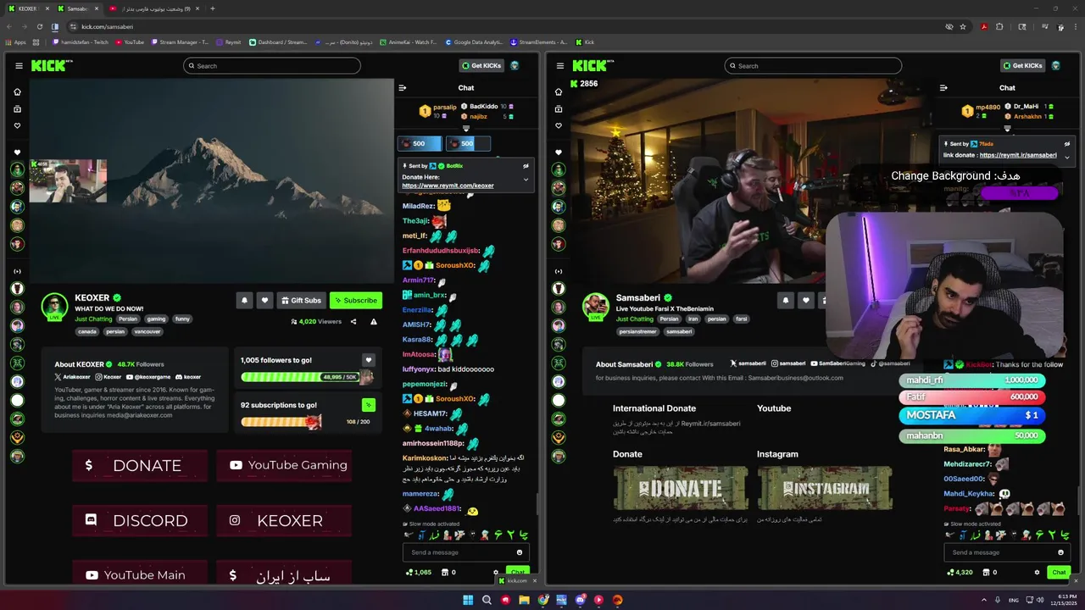Reload the page in browser toolbar
1085x610 pixels.
40,26
